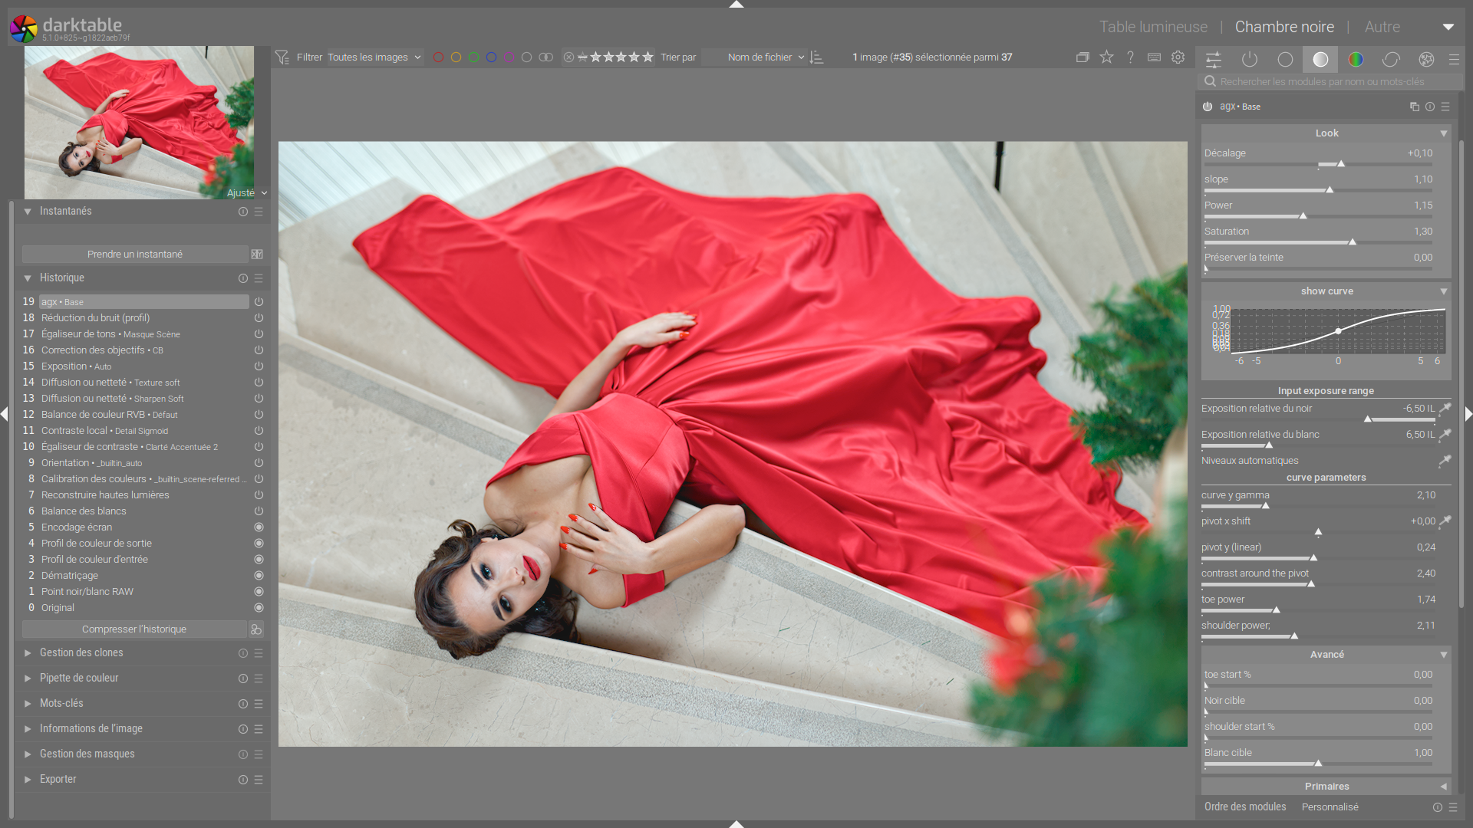Toggle the Exposition Auto history item power
Image resolution: width=1473 pixels, height=828 pixels.
point(259,366)
